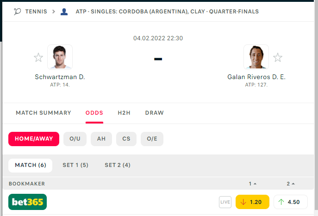The height and width of the screenshot is (216, 318).
Task: Click the tennis racket icon
Action: pyautogui.click(x=18, y=11)
